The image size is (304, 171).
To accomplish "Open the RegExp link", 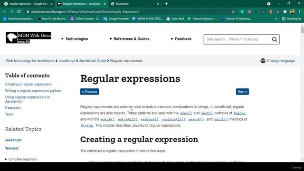I will (x=239, y=113).
